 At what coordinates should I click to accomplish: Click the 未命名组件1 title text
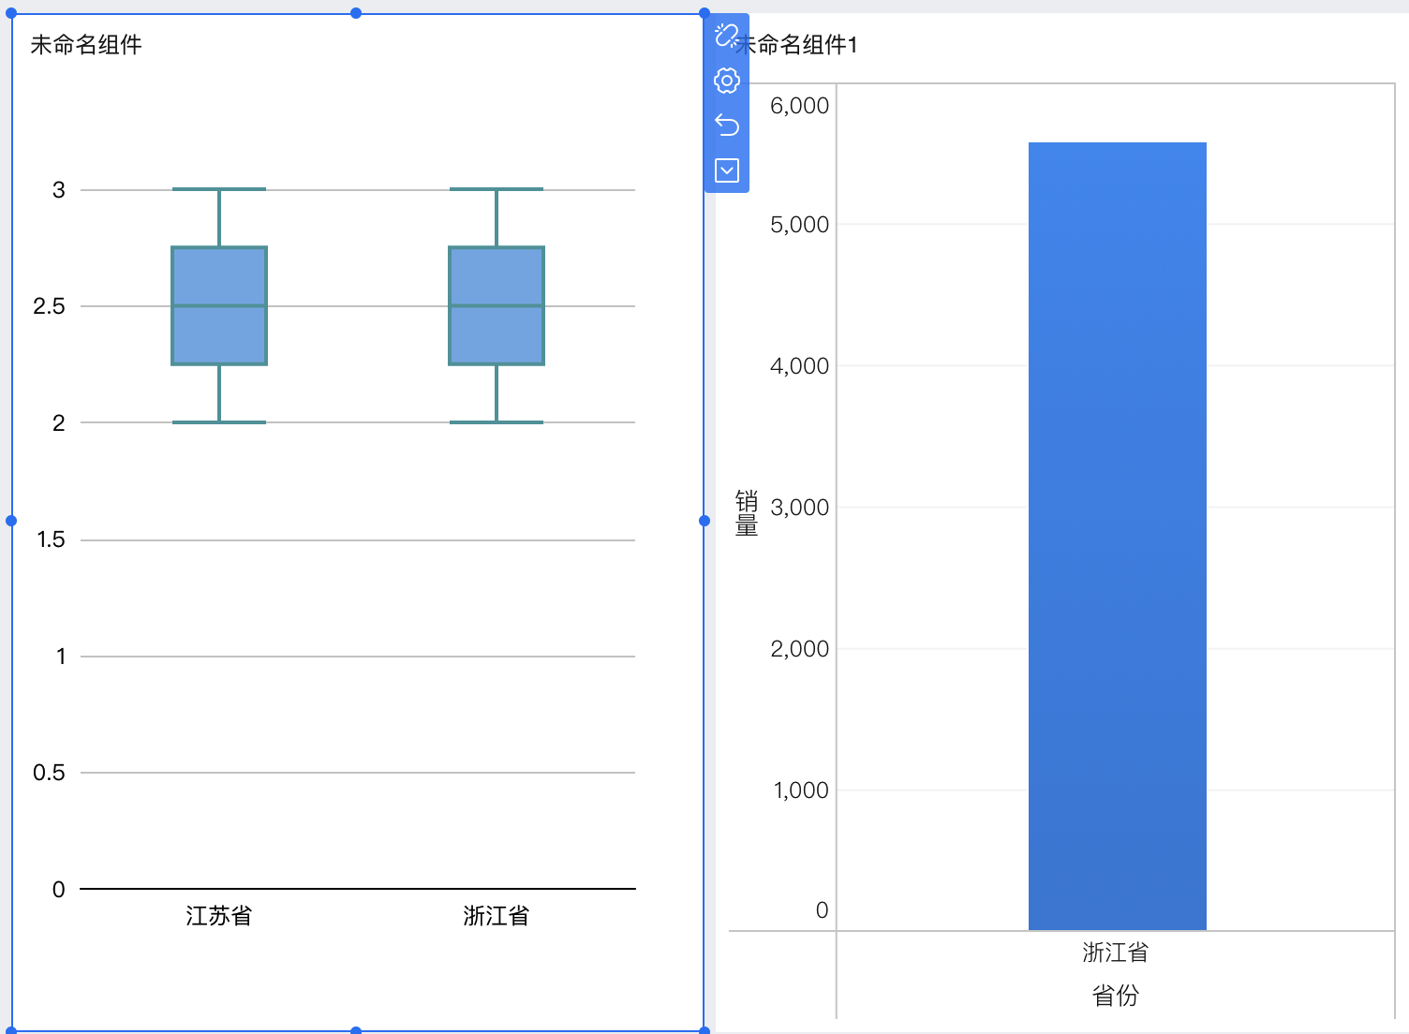click(796, 45)
